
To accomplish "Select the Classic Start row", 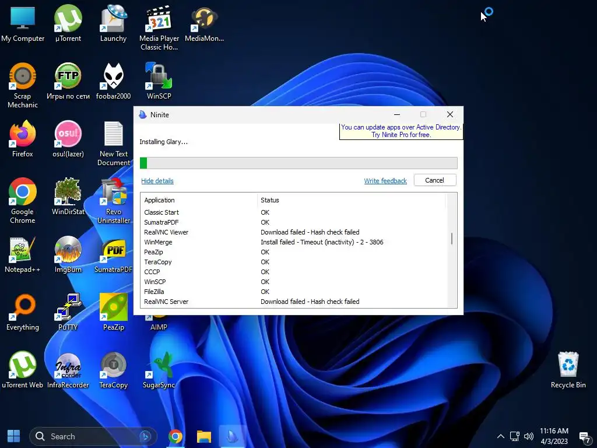I will (x=293, y=212).
